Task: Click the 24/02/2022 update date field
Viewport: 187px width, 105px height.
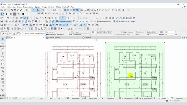Action: point(152,32)
